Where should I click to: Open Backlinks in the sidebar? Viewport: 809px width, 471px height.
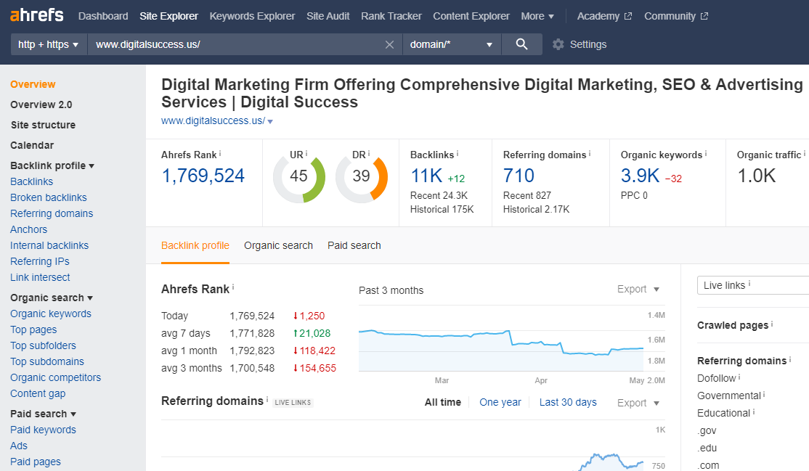tap(31, 181)
